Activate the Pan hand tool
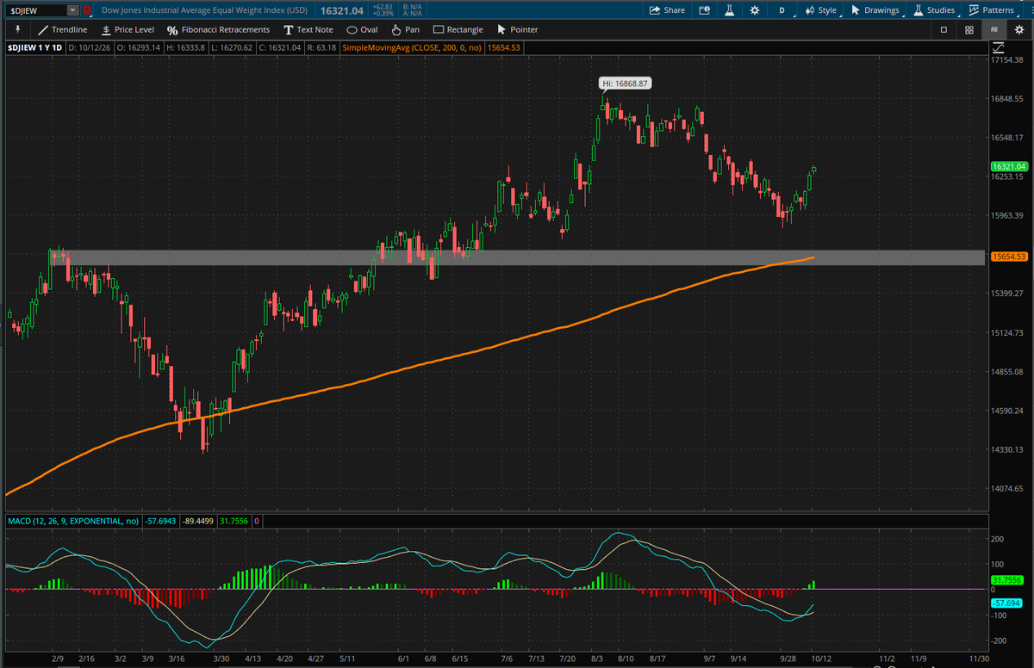Viewport: 1034px width, 668px height. point(405,29)
